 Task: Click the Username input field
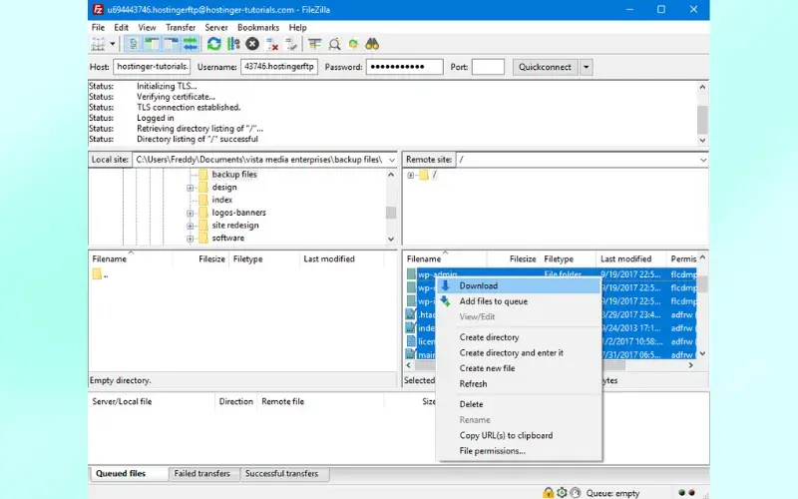click(279, 67)
